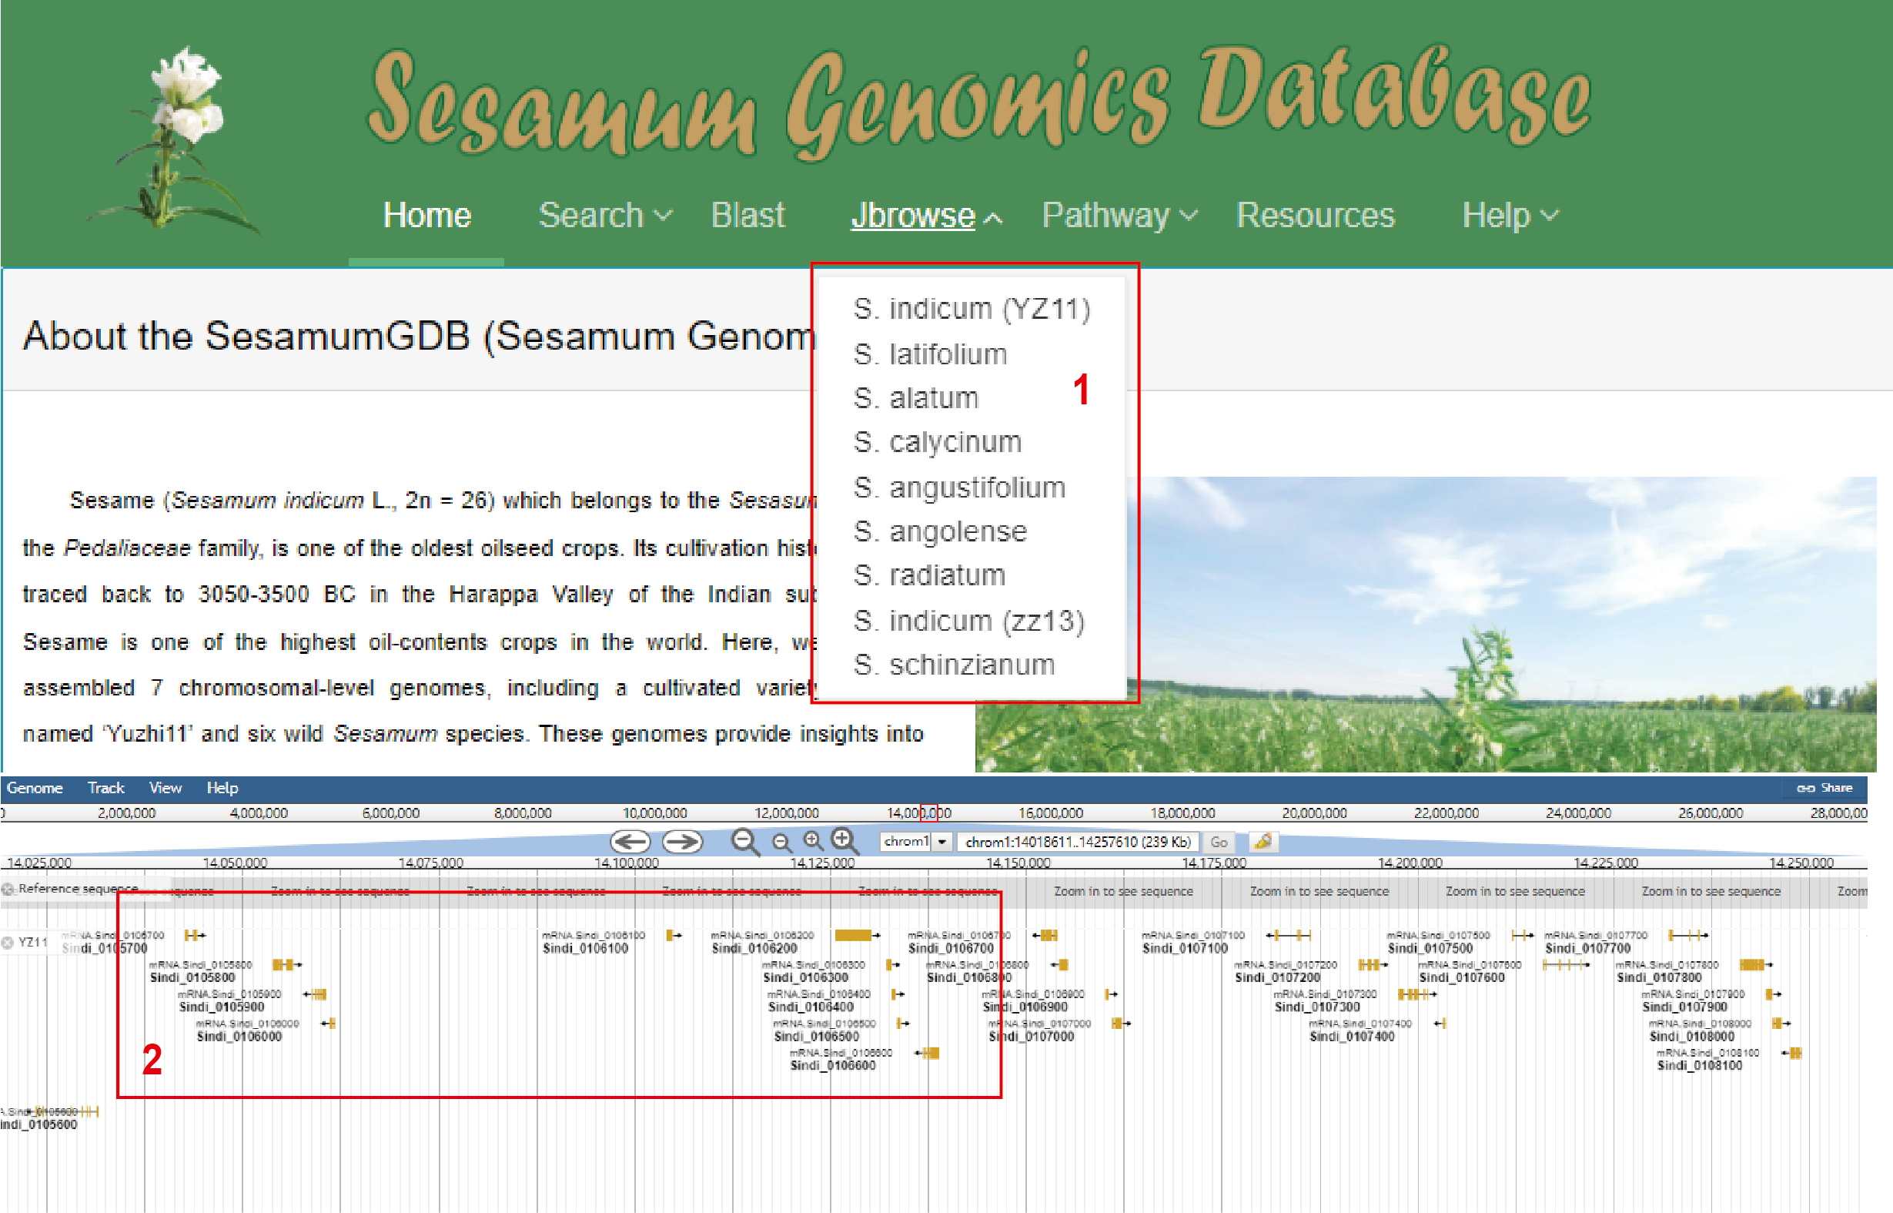This screenshot has width=1893, height=1213.
Task: Click the large zoom-in magnifier
Action: tap(844, 841)
